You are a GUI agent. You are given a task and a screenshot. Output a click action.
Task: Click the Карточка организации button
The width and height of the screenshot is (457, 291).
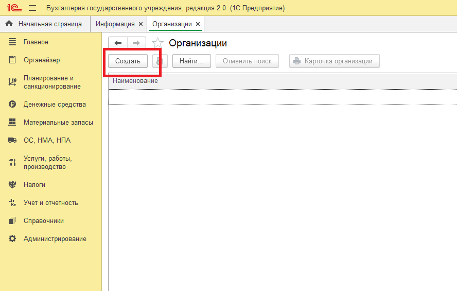[335, 61]
